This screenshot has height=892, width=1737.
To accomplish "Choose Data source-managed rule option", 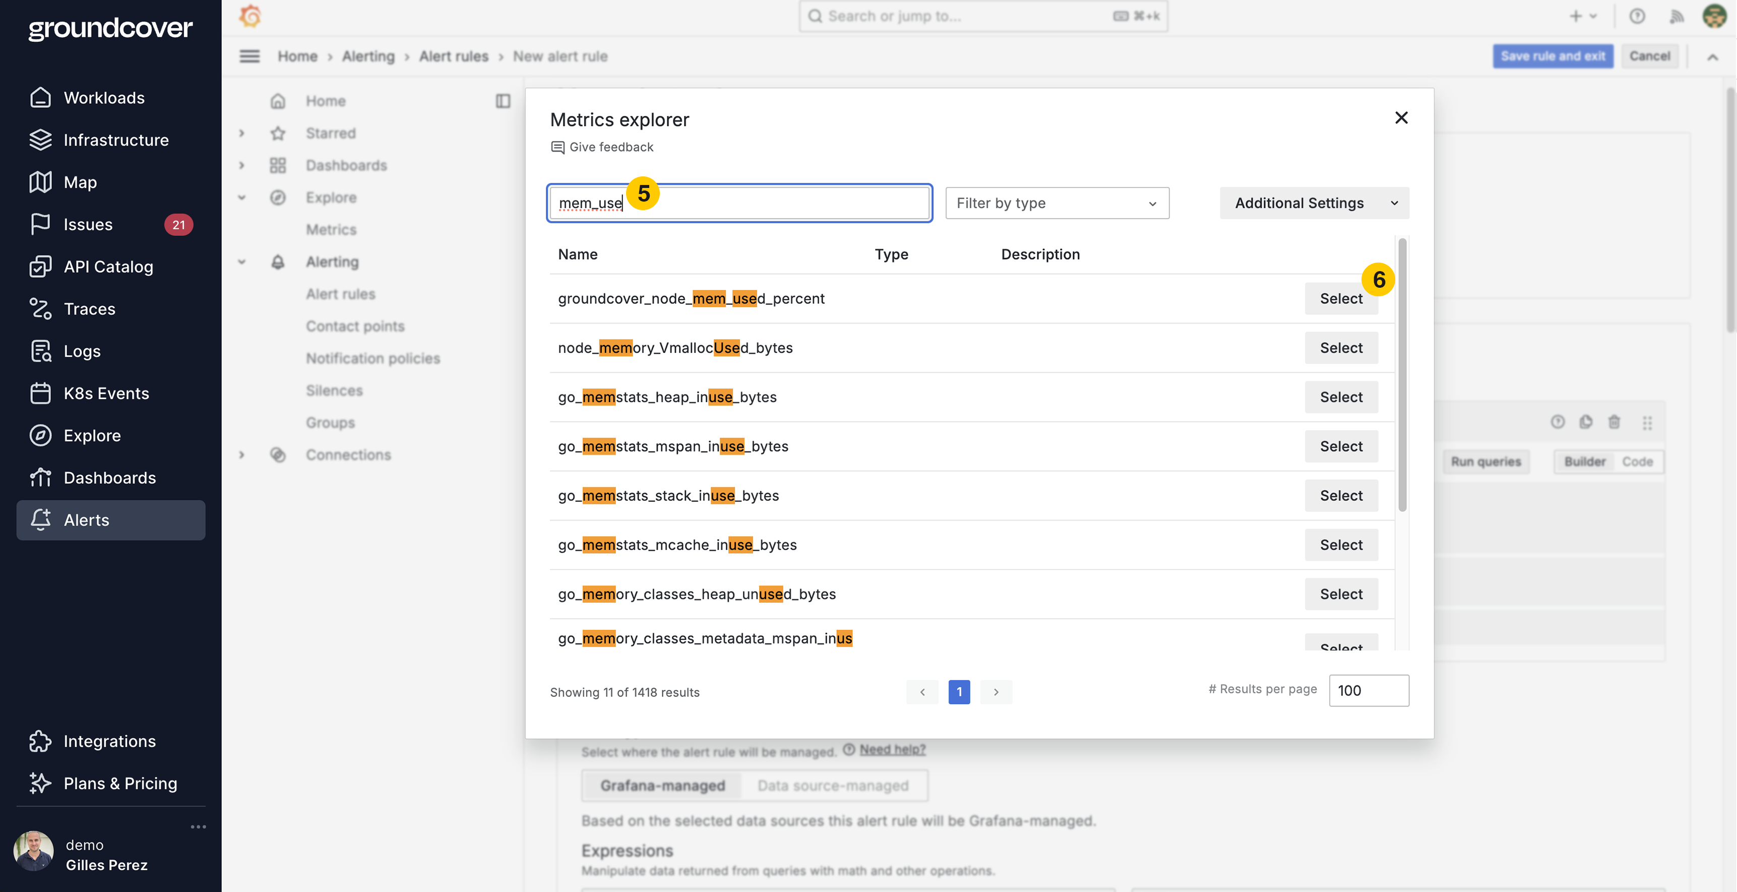I will 832,786.
